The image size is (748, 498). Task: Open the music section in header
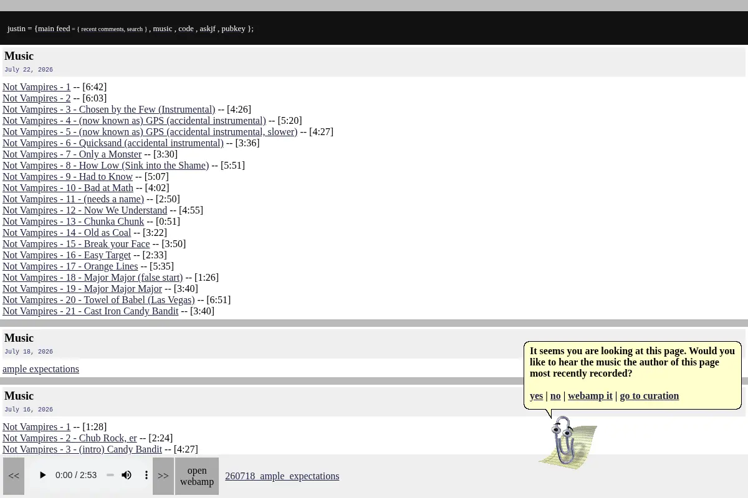point(163,29)
